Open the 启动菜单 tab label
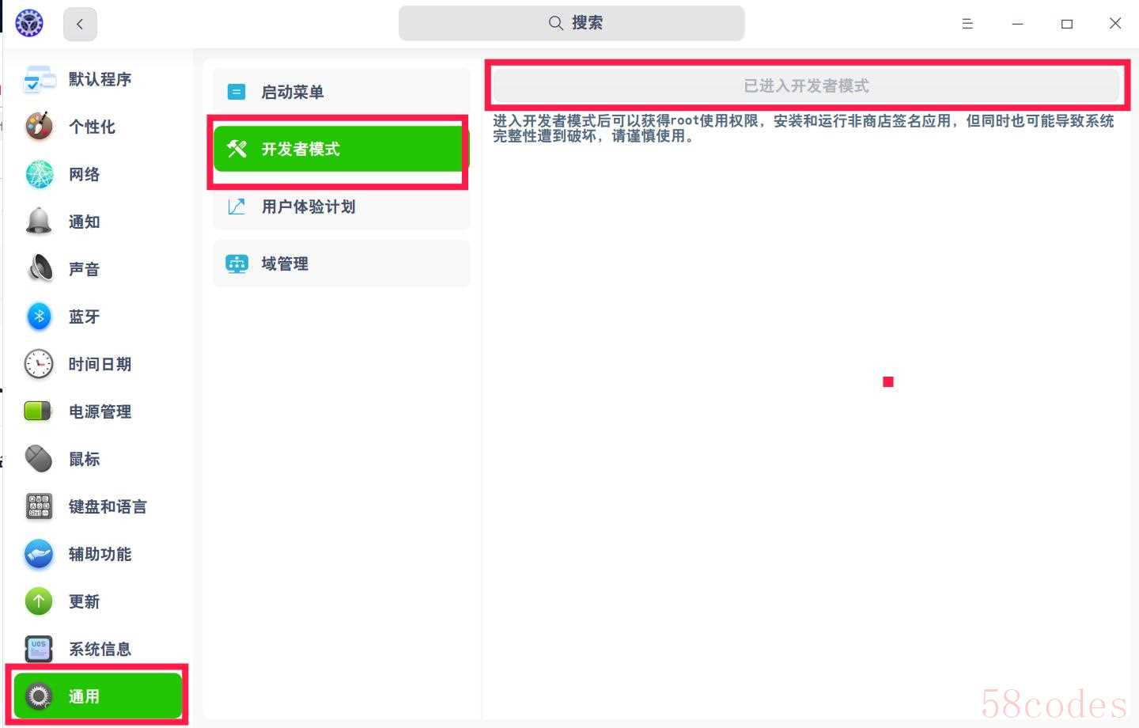The height and width of the screenshot is (728, 1139). (x=293, y=92)
